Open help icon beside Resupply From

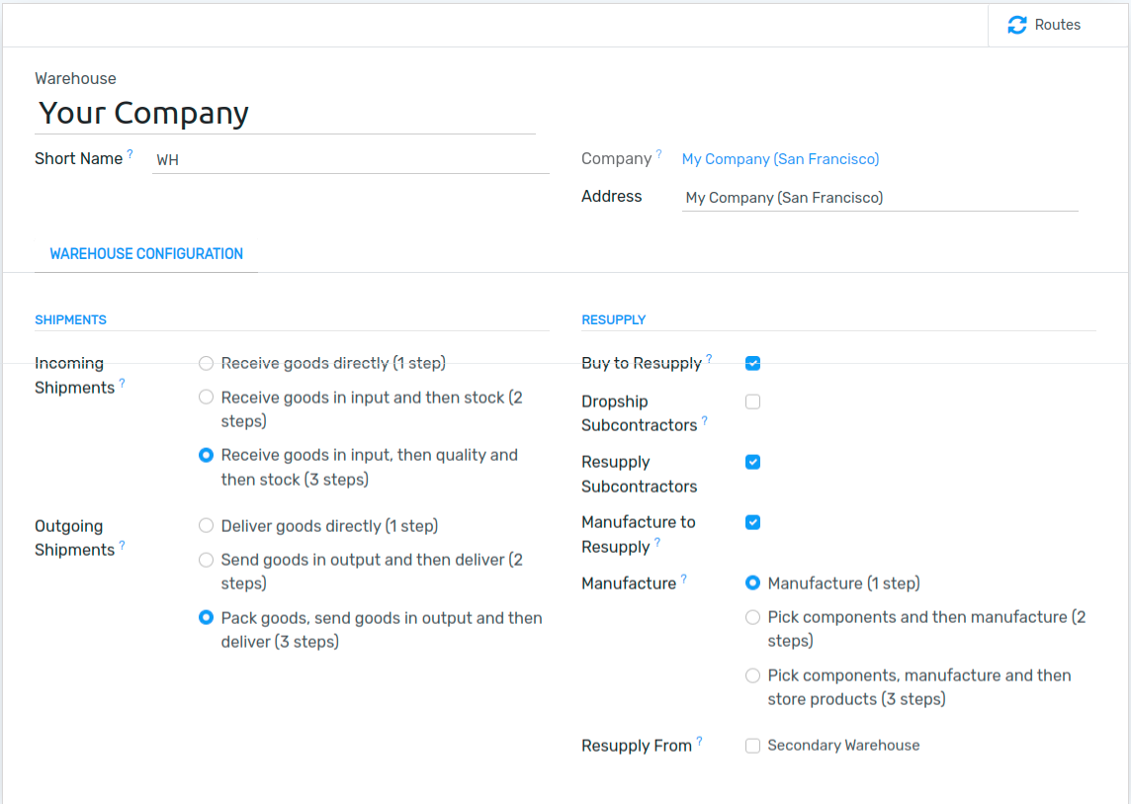click(x=699, y=742)
